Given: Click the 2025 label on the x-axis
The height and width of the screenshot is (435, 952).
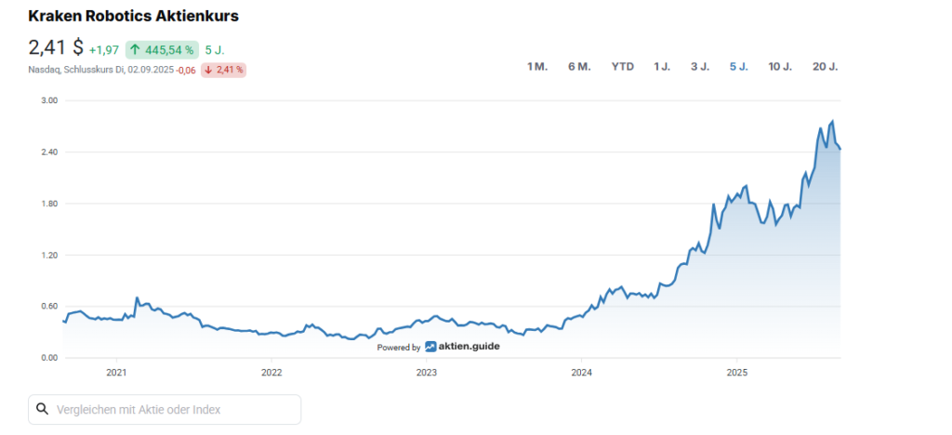Looking at the screenshot, I should (736, 374).
